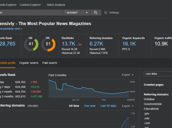172x128 pixels.
Task: Click the DR 51 gauge
Action: [48, 44]
